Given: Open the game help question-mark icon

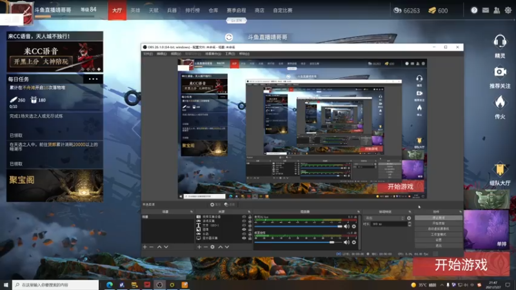Looking at the screenshot, I should [474, 10].
